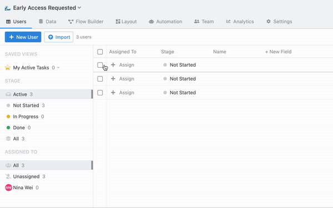Sort by the Assigned To column header

point(123,52)
